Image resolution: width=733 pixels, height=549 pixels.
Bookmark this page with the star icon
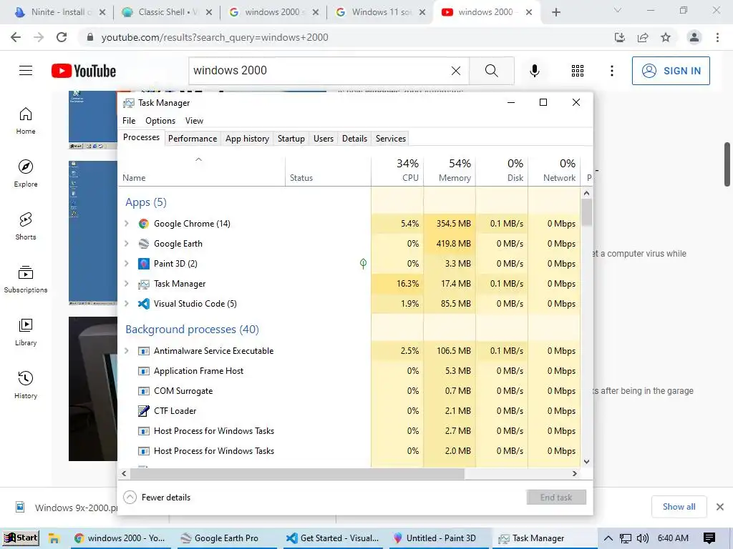[x=666, y=37]
